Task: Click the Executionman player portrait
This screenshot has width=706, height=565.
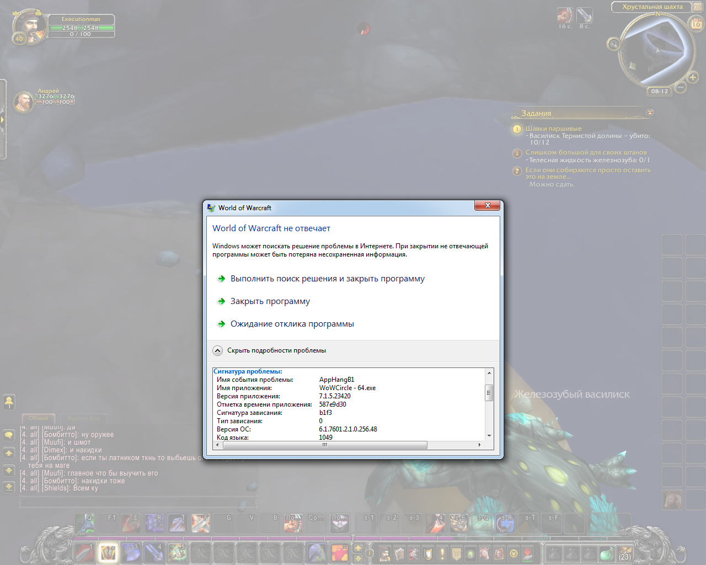Action: click(x=30, y=26)
